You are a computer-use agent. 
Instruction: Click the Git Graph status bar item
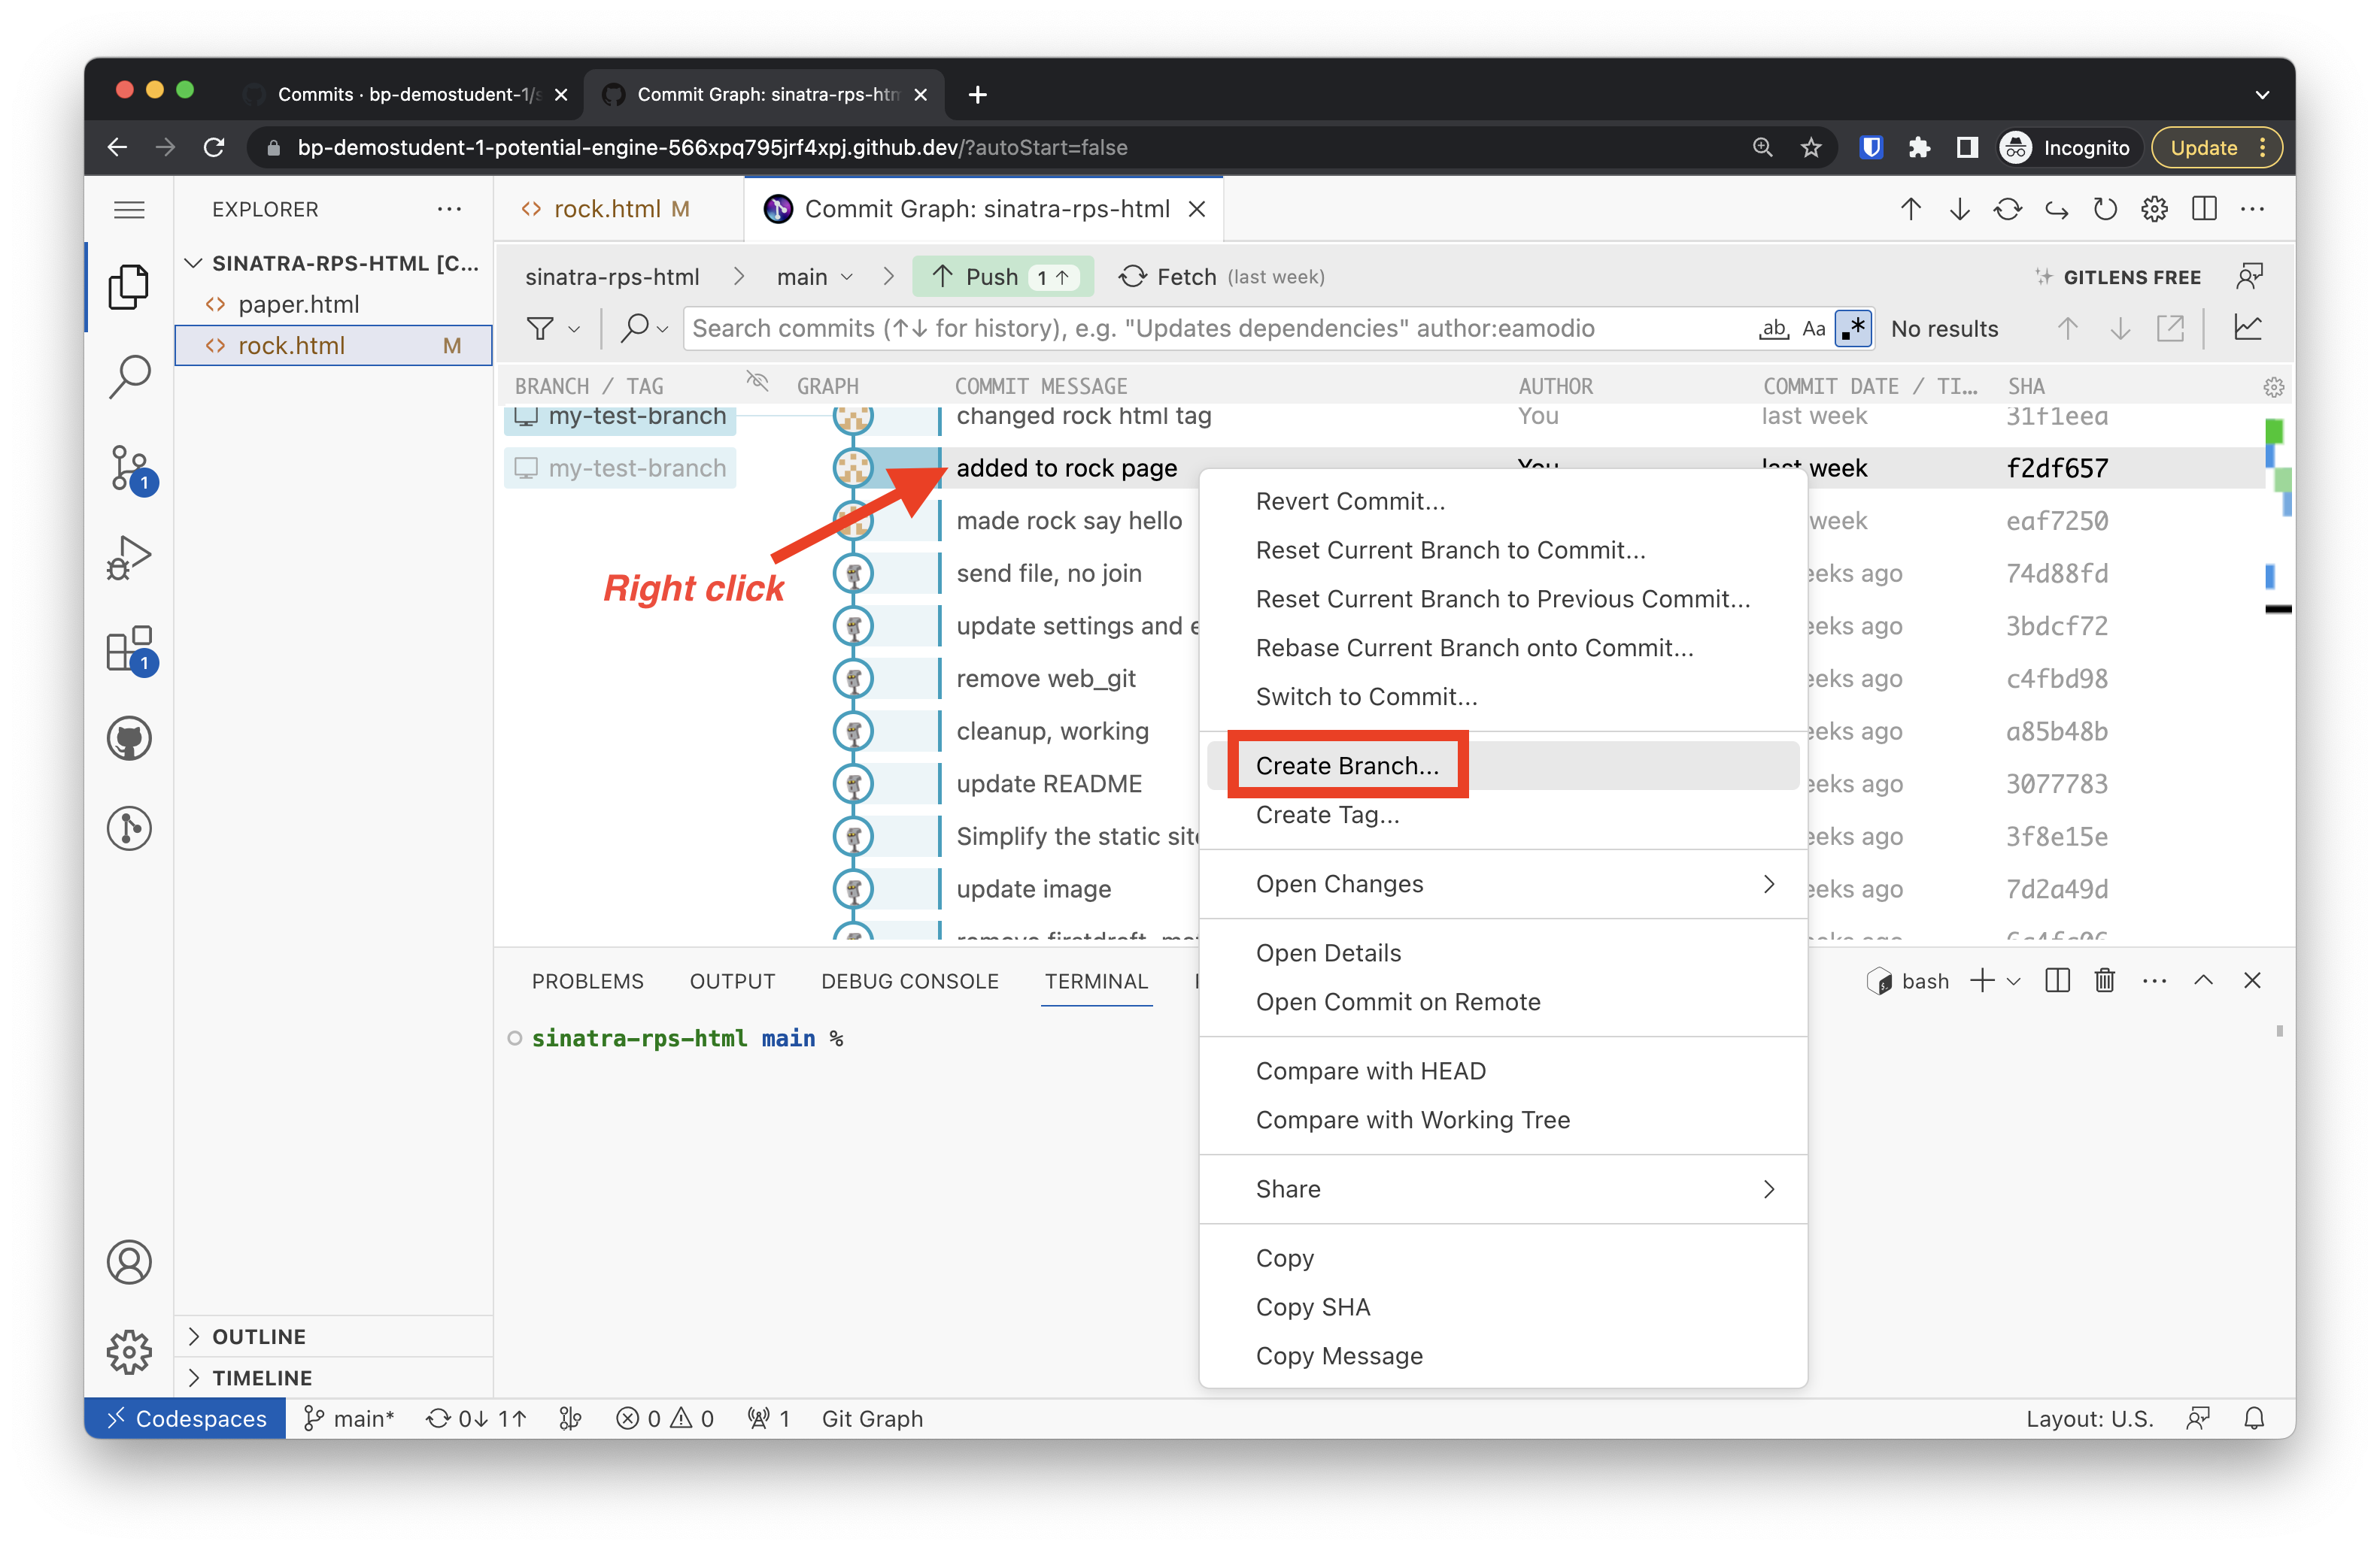[871, 1418]
